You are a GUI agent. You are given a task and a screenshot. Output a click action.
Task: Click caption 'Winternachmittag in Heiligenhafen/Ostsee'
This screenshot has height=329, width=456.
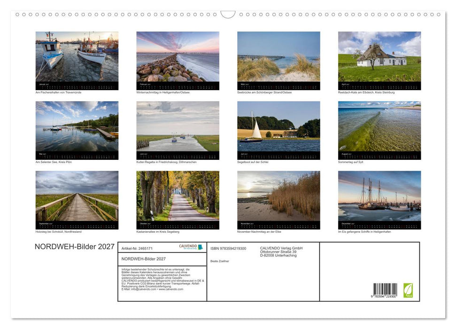tap(163, 92)
